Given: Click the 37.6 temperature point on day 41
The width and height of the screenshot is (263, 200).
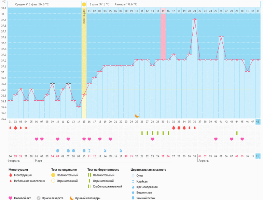Looking at the screenshot, I should tap(221, 37).
